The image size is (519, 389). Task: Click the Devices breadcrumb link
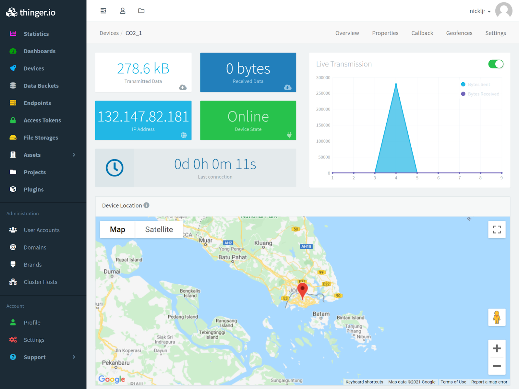pyautogui.click(x=109, y=33)
